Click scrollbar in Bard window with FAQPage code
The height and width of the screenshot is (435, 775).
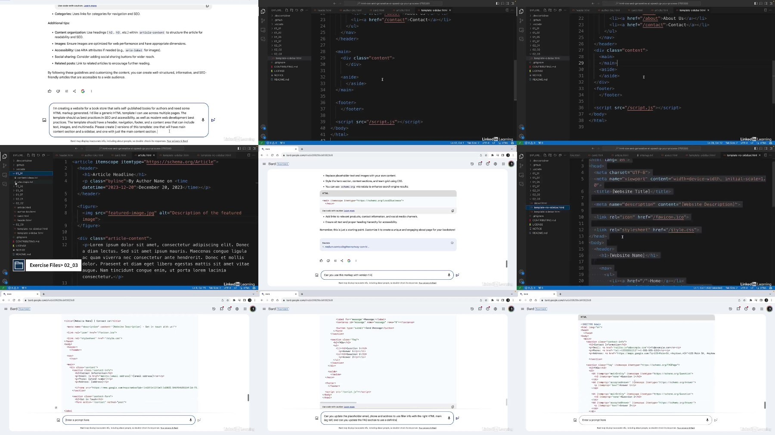pyautogui.click(x=765, y=405)
